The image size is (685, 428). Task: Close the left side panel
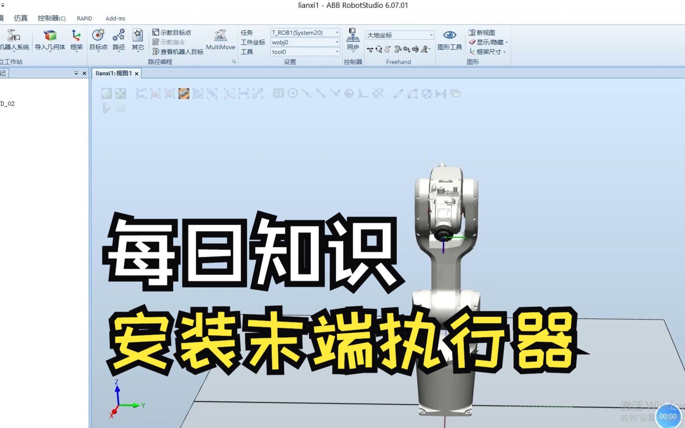point(84,73)
